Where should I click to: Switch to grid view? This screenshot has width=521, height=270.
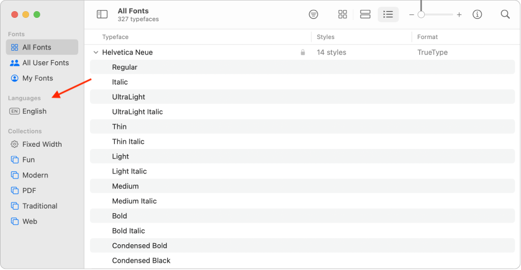(x=343, y=15)
